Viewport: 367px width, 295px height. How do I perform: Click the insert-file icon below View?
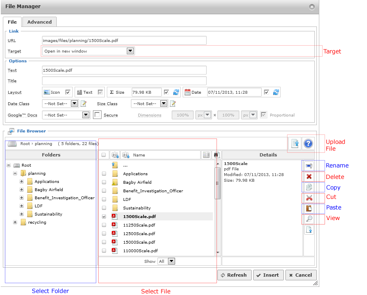(x=309, y=230)
